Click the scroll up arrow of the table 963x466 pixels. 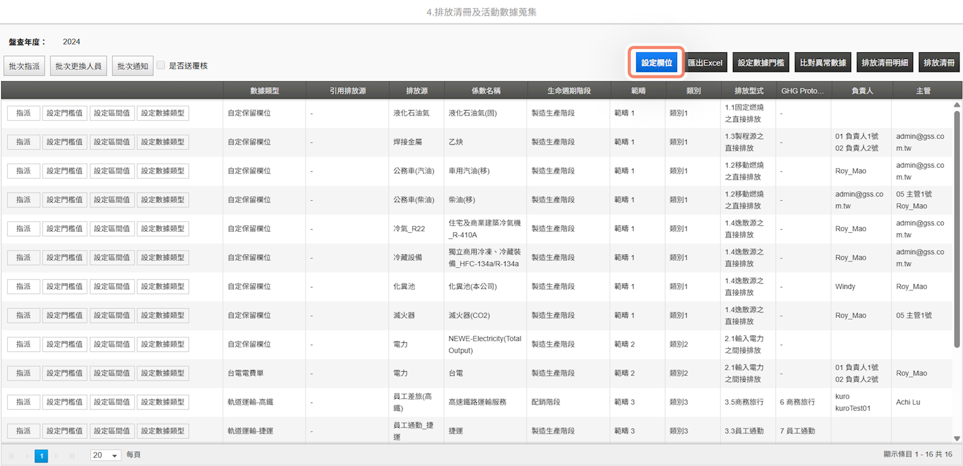tap(957, 105)
